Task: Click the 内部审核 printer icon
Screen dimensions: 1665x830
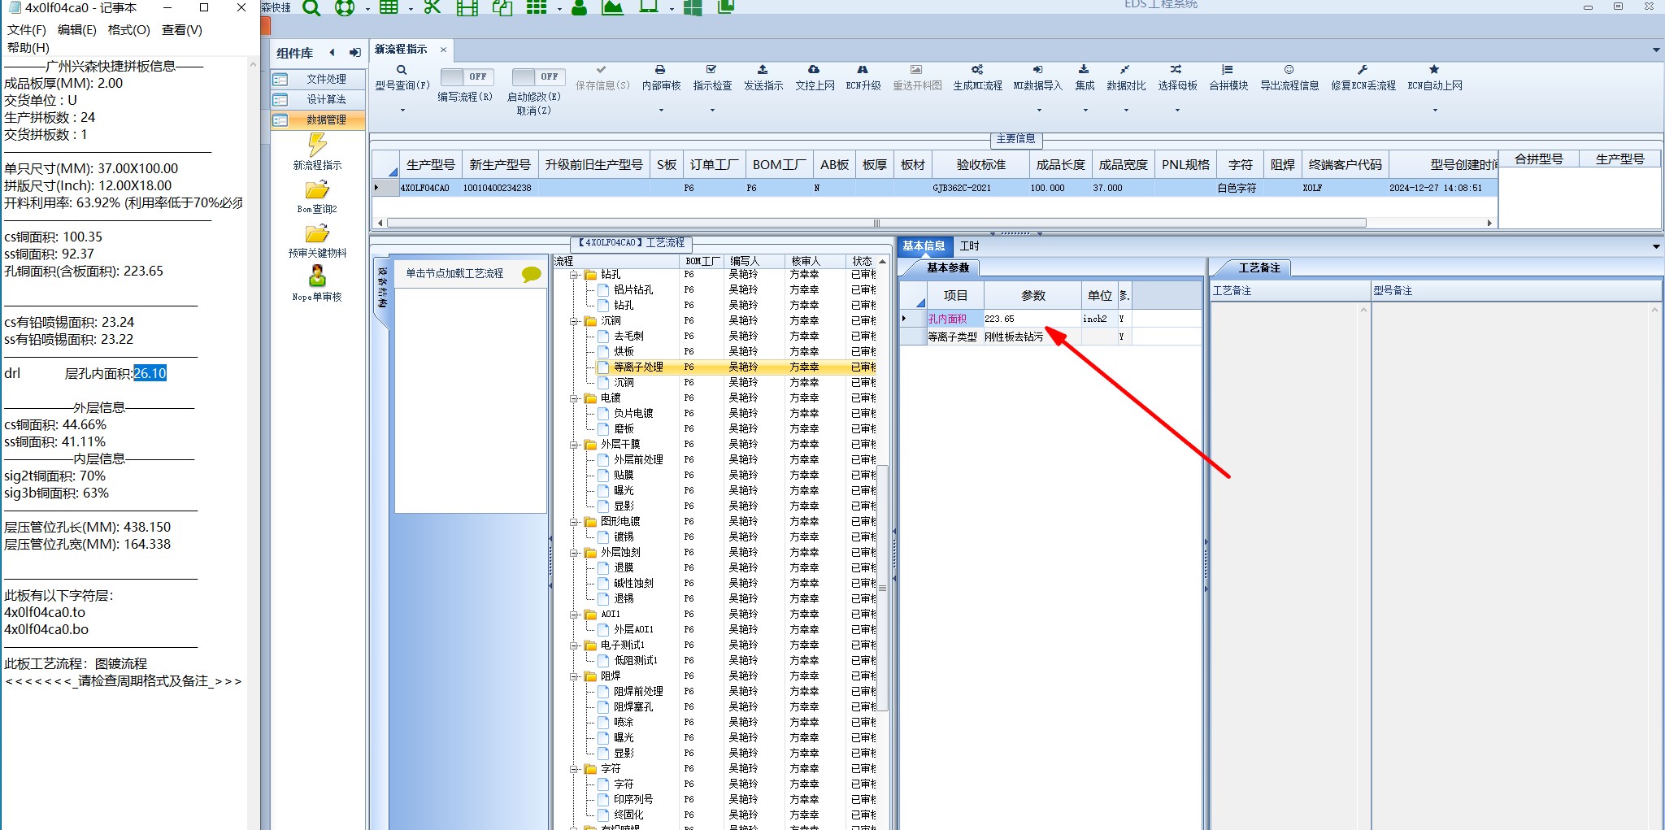Action: coord(660,70)
